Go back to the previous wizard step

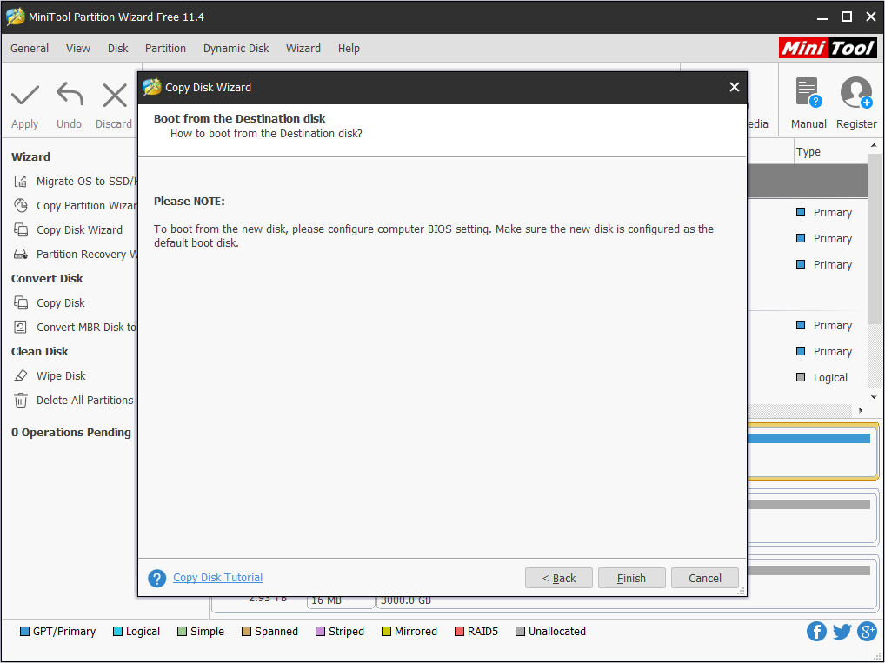[x=558, y=578]
